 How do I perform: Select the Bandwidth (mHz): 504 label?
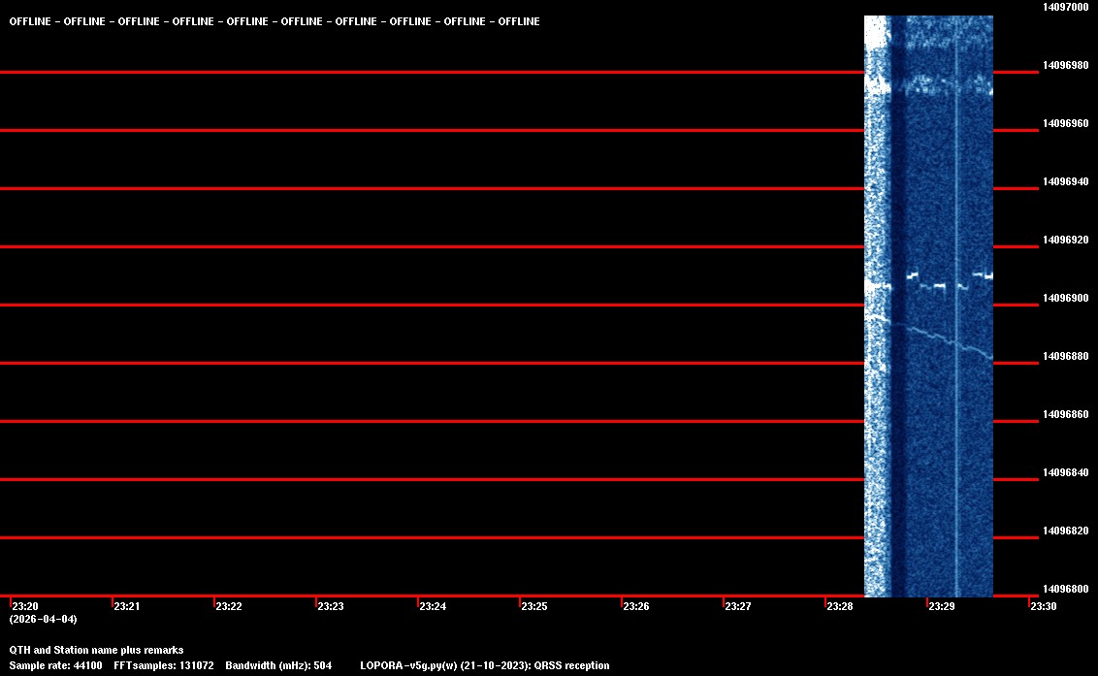tap(278, 665)
